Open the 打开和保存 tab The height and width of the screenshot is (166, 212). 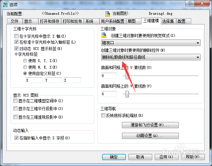click(49, 22)
